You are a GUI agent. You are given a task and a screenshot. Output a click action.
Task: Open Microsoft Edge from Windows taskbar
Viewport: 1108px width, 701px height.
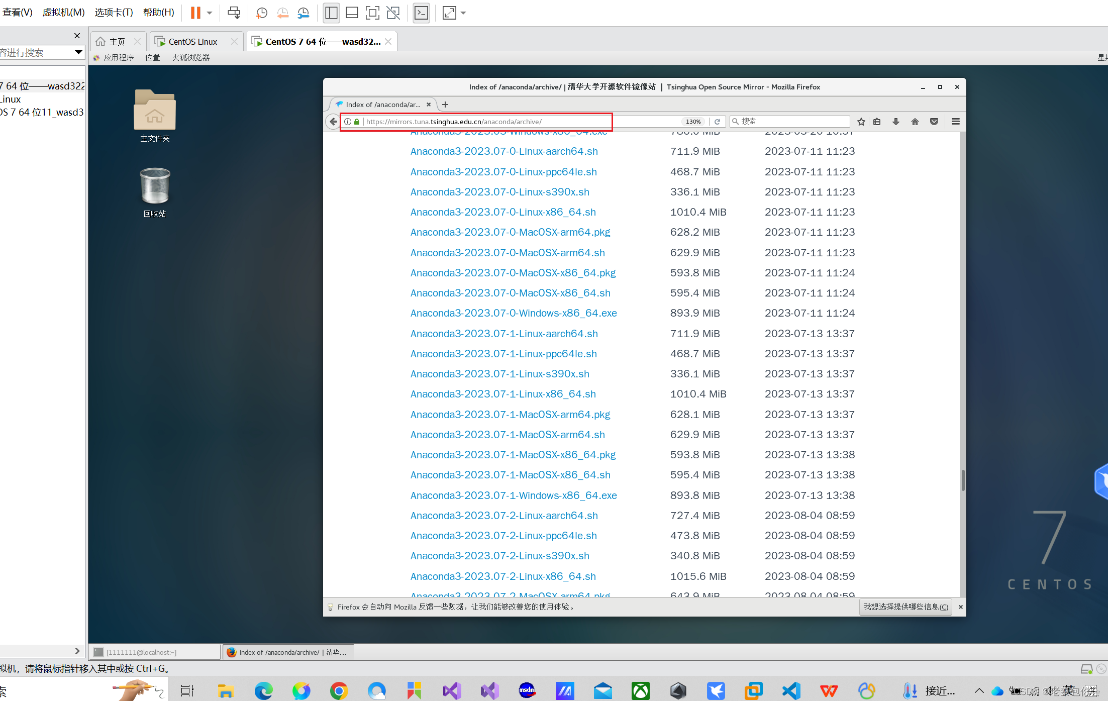263,691
